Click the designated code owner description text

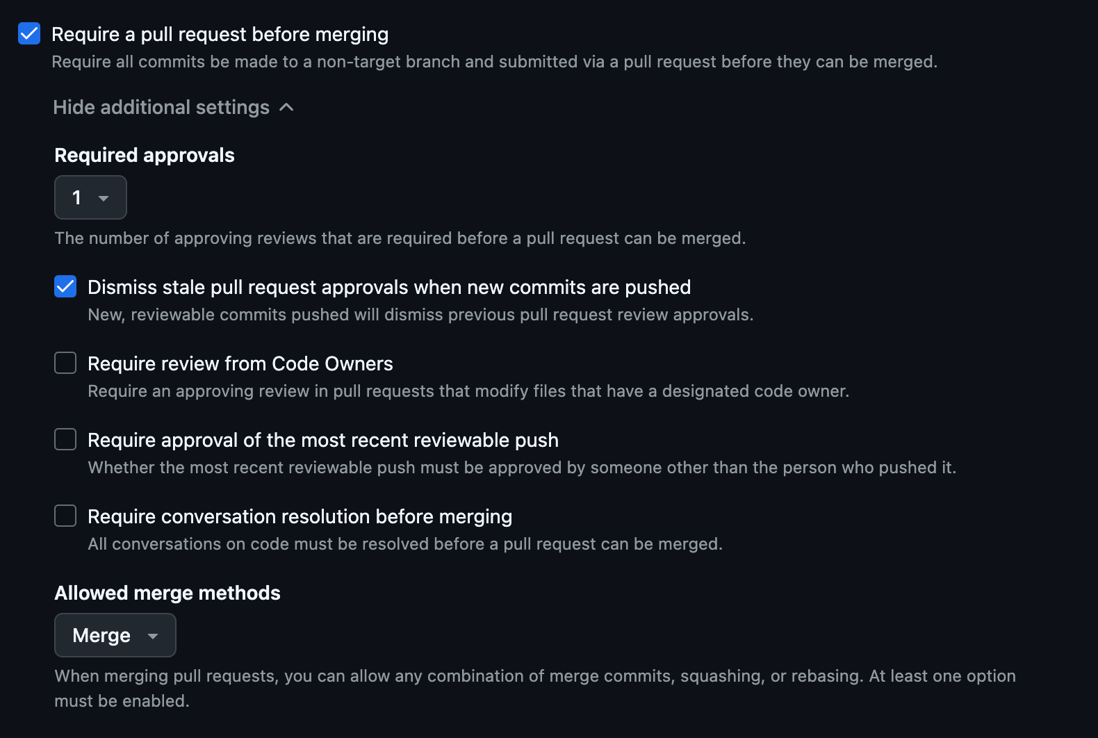[x=468, y=391]
